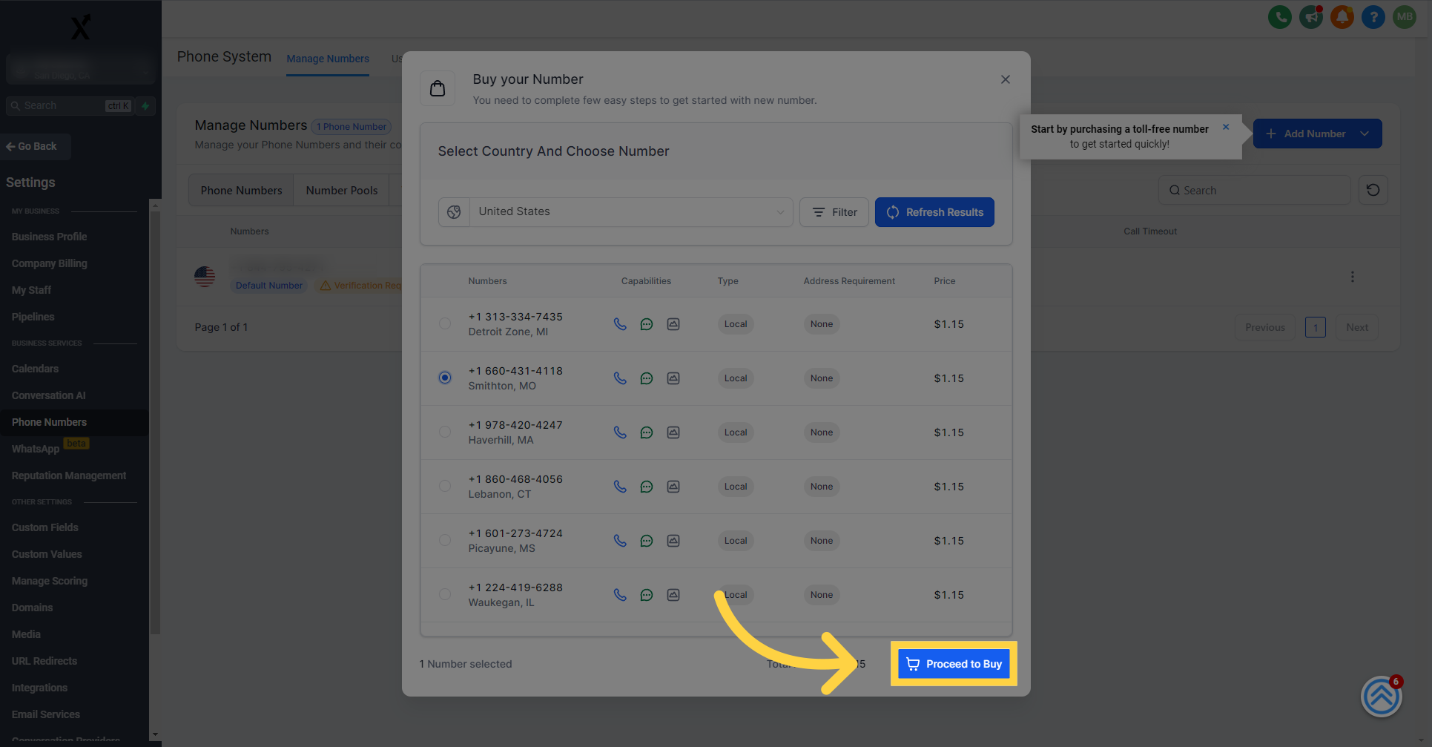Click MMS capability icon for 313-334-7435

coord(673,324)
